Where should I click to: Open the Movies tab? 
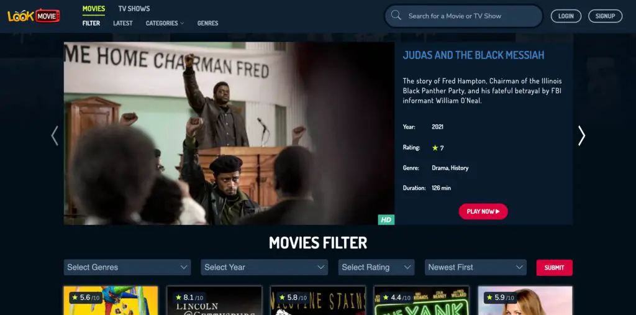click(94, 9)
